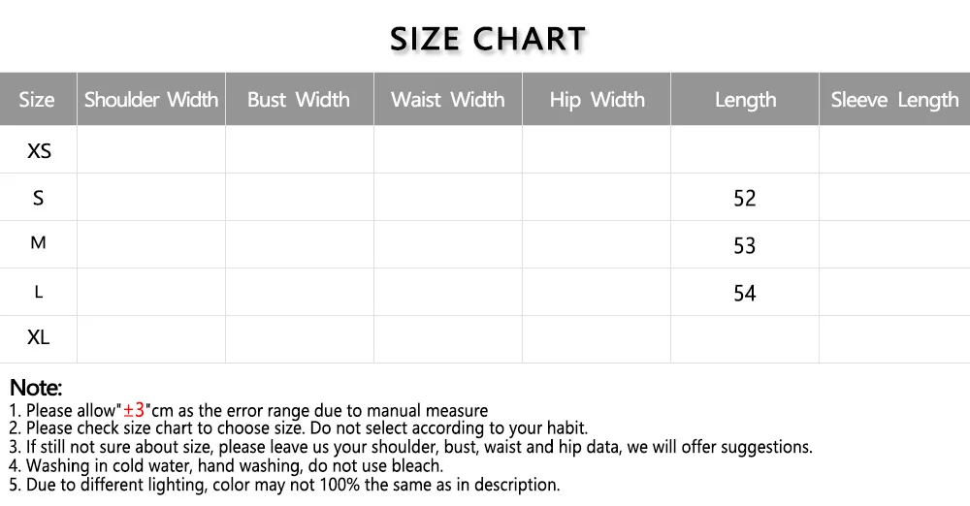This screenshot has height=506, width=970.
Task: Click the Size column header
Action: pos(37,100)
